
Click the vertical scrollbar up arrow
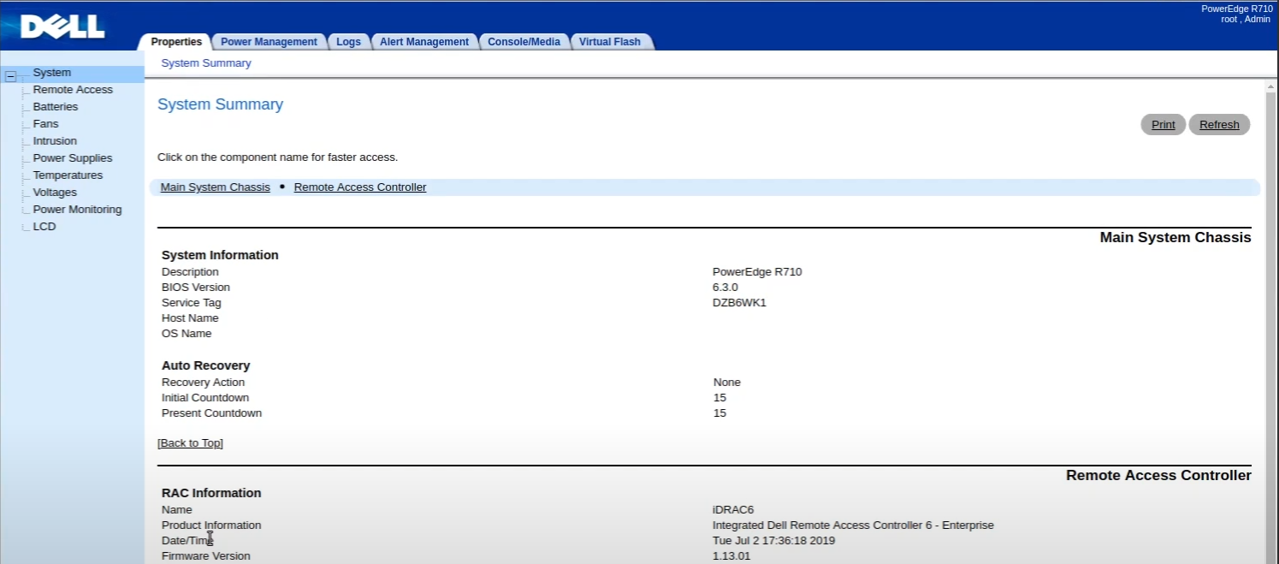[x=1270, y=87]
